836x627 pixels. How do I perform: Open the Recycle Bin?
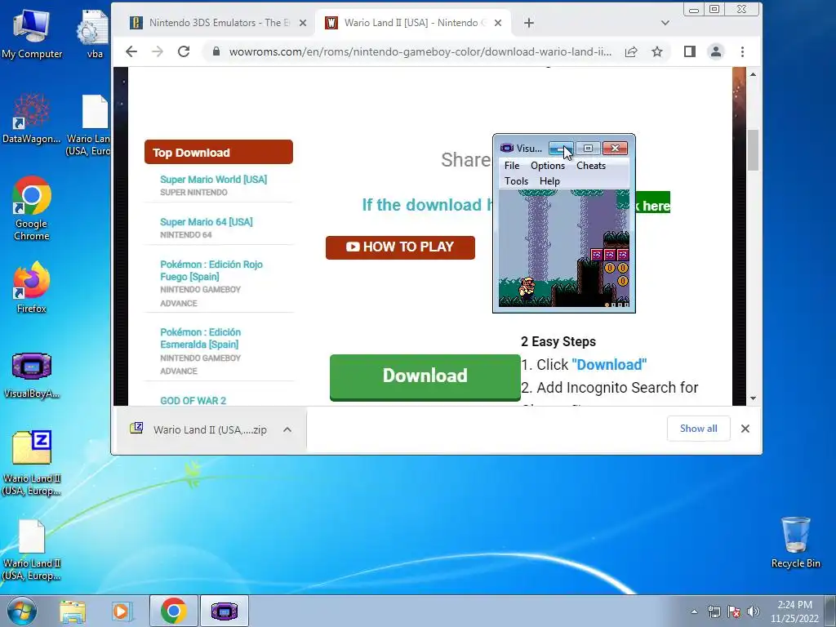tap(795, 542)
